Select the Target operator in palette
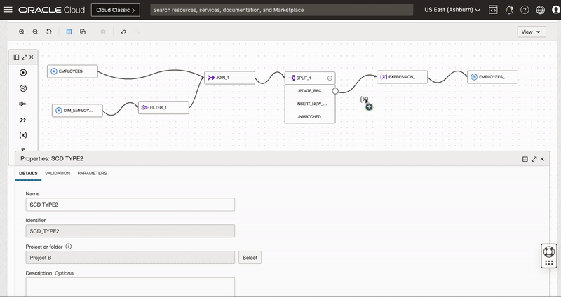 pos(23,88)
